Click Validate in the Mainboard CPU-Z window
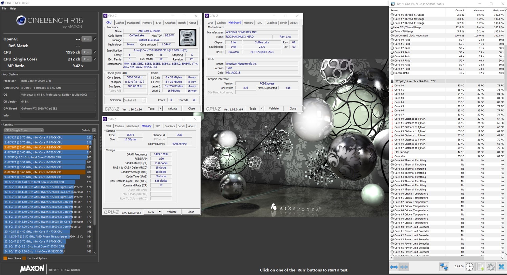 274,109
